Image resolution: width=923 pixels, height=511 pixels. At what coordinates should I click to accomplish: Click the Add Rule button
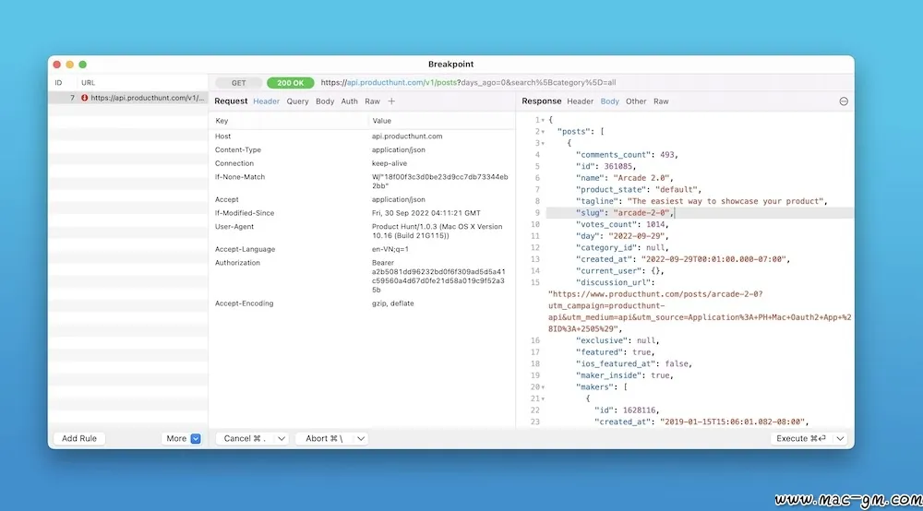click(78, 439)
